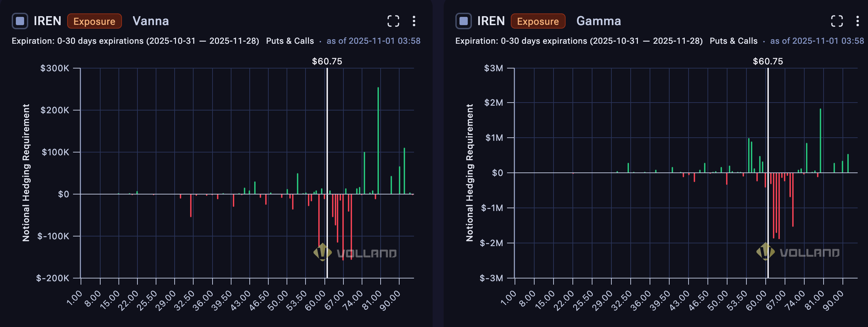Click the $300K y-axis label on Vanna chart
The width and height of the screenshot is (868, 327).
pyautogui.click(x=55, y=68)
